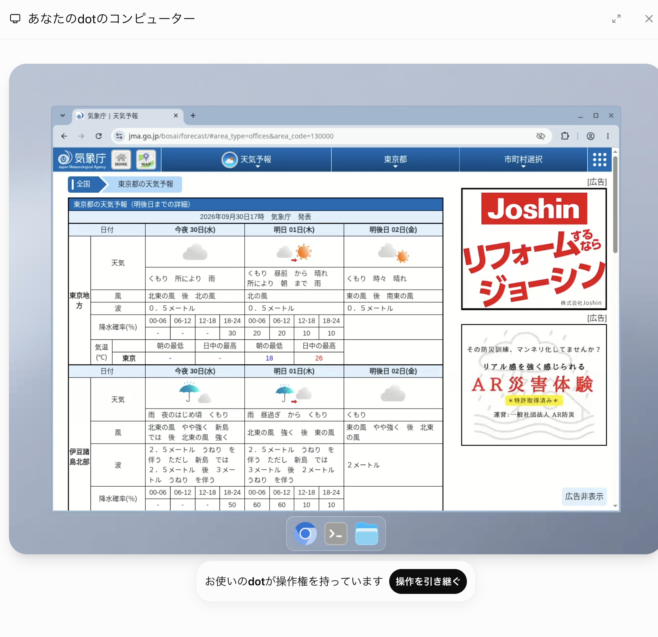The width and height of the screenshot is (658, 637).
Task: Click the tracking protection eye icon
Action: [x=541, y=136]
